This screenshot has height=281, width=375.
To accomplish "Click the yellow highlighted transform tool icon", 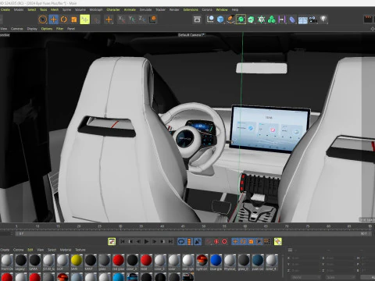I will (85, 20).
